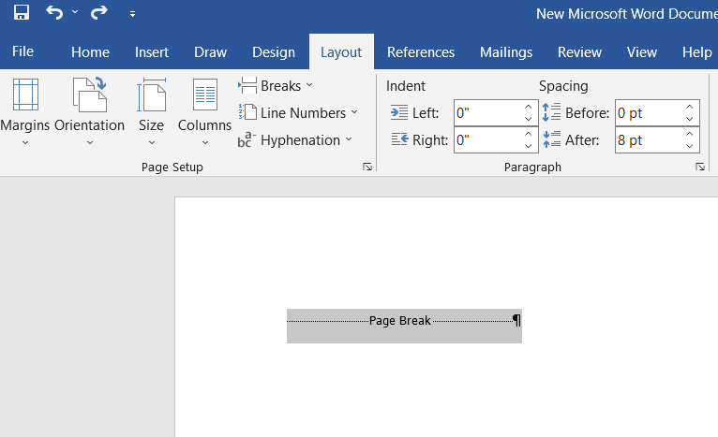Viewport: 718px width, 437px height.
Task: Click the Undo arrow icon
Action: [54, 13]
